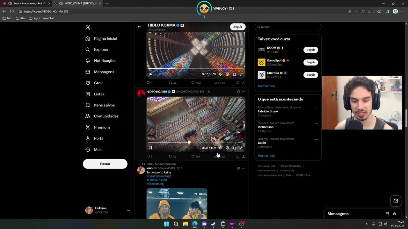Viewport: 408px width, 229px height.
Task: Open Grok icon on kino's post
Action: click(238, 168)
